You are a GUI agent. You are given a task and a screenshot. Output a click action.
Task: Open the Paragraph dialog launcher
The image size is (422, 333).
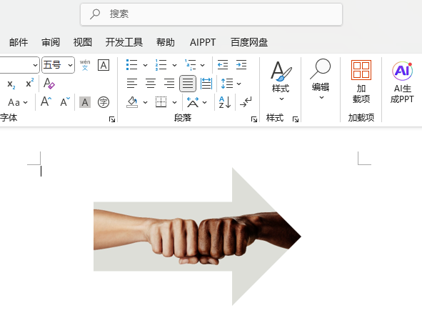coord(253,119)
